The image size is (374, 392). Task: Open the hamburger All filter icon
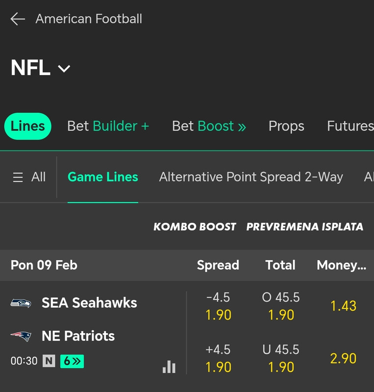click(x=18, y=177)
